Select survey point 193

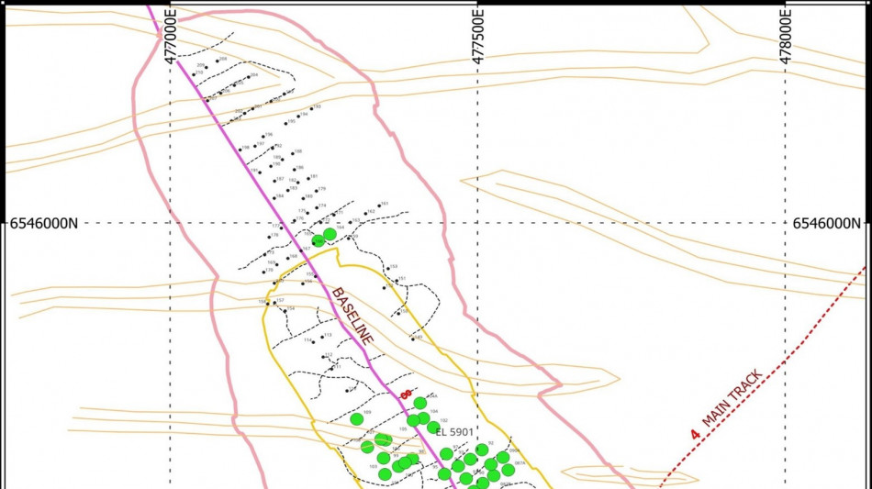311,108
